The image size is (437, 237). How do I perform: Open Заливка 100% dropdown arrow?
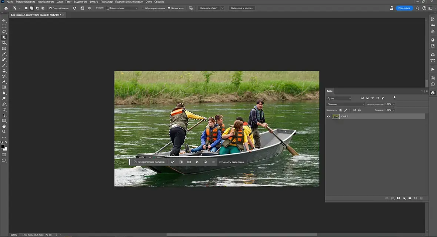point(394,110)
